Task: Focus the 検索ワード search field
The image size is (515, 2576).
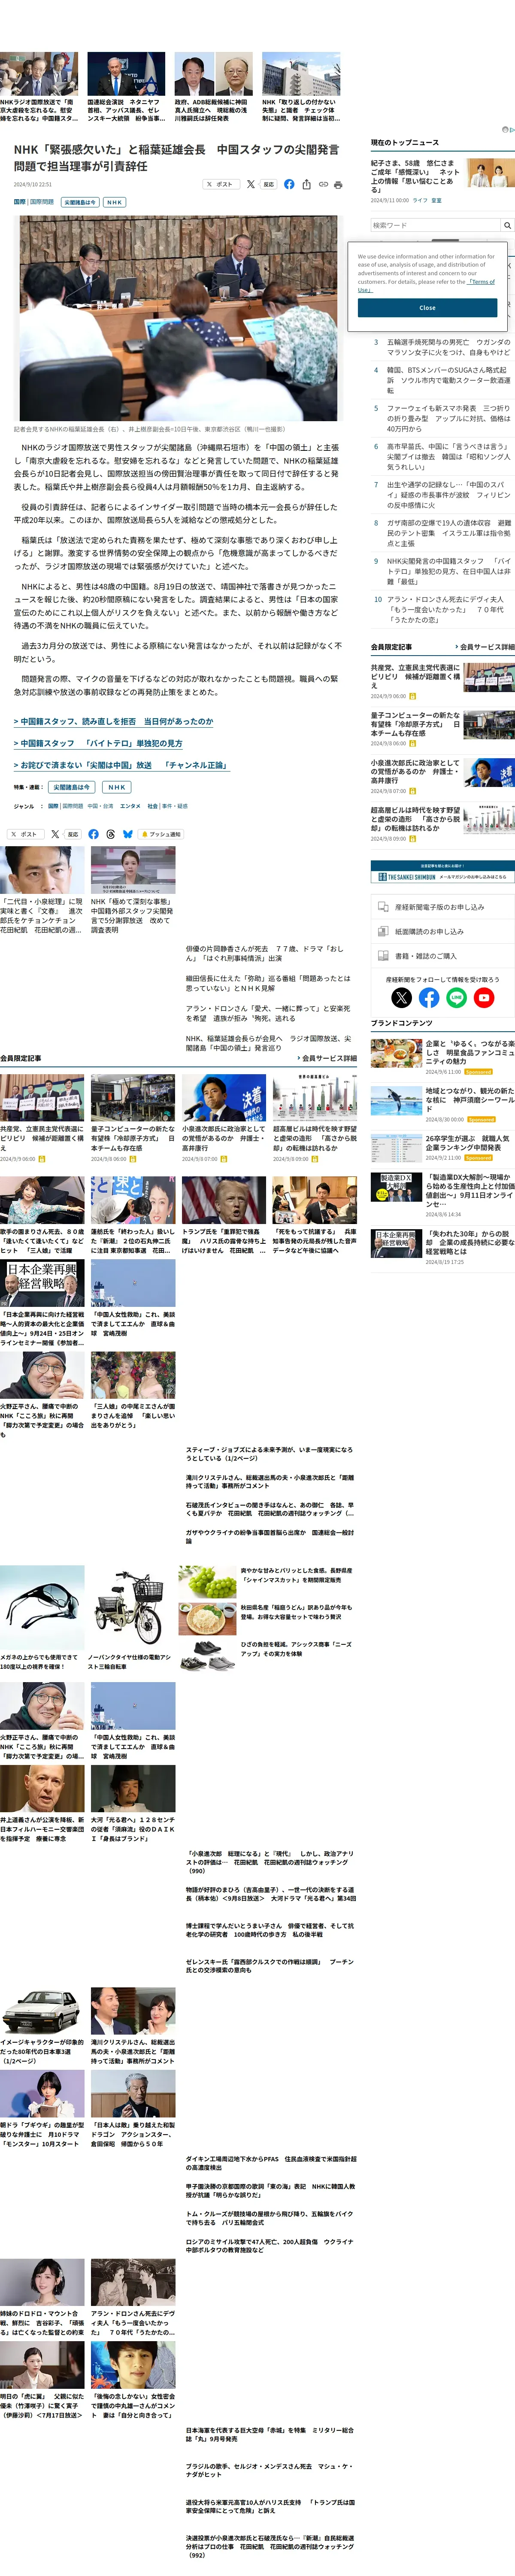Action: click(x=435, y=225)
